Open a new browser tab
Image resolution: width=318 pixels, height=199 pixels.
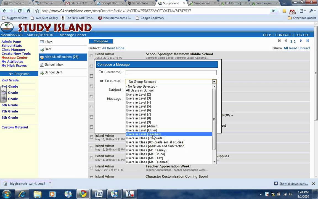284,3
